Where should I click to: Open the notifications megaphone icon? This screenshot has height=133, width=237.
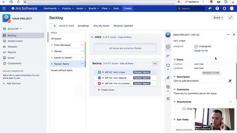click(x=210, y=8)
